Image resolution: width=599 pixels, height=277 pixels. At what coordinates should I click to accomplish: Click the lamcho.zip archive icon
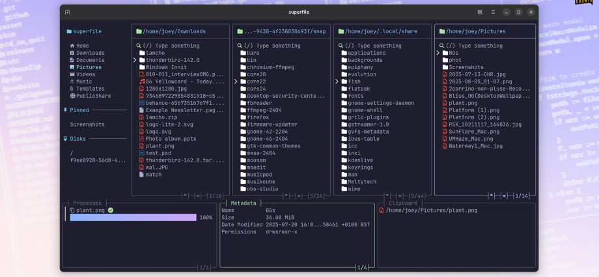pos(142,117)
